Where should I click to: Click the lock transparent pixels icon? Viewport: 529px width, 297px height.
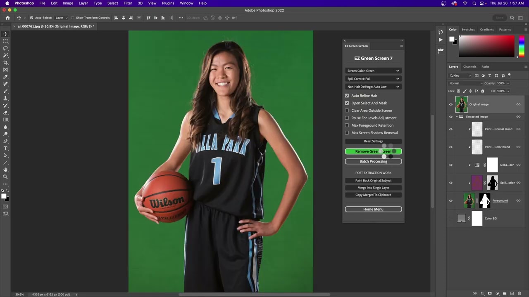[458, 91]
